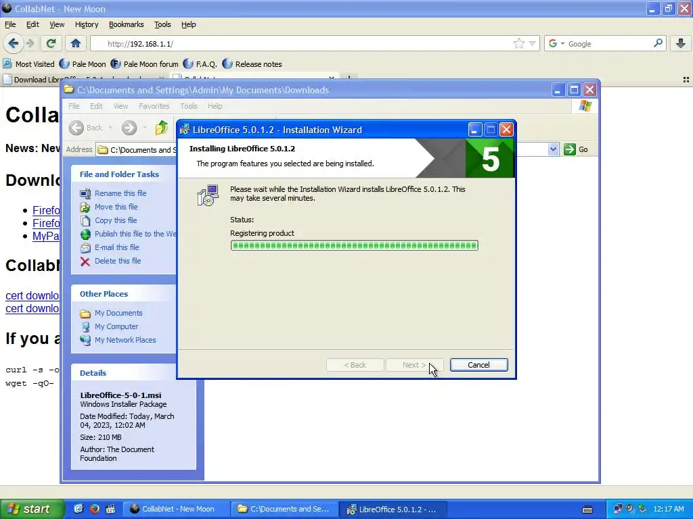Click the search magnifier icon

click(x=658, y=43)
